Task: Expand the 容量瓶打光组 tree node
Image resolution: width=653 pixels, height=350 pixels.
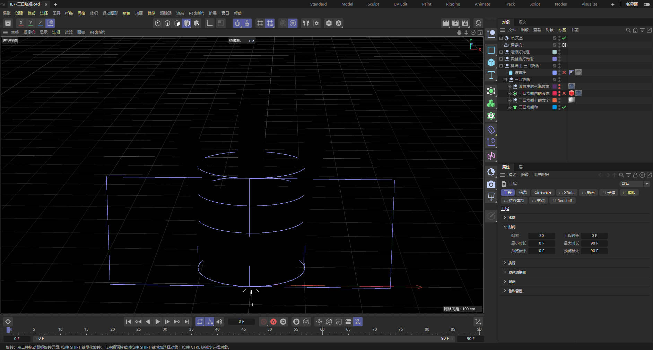Action: click(x=501, y=59)
